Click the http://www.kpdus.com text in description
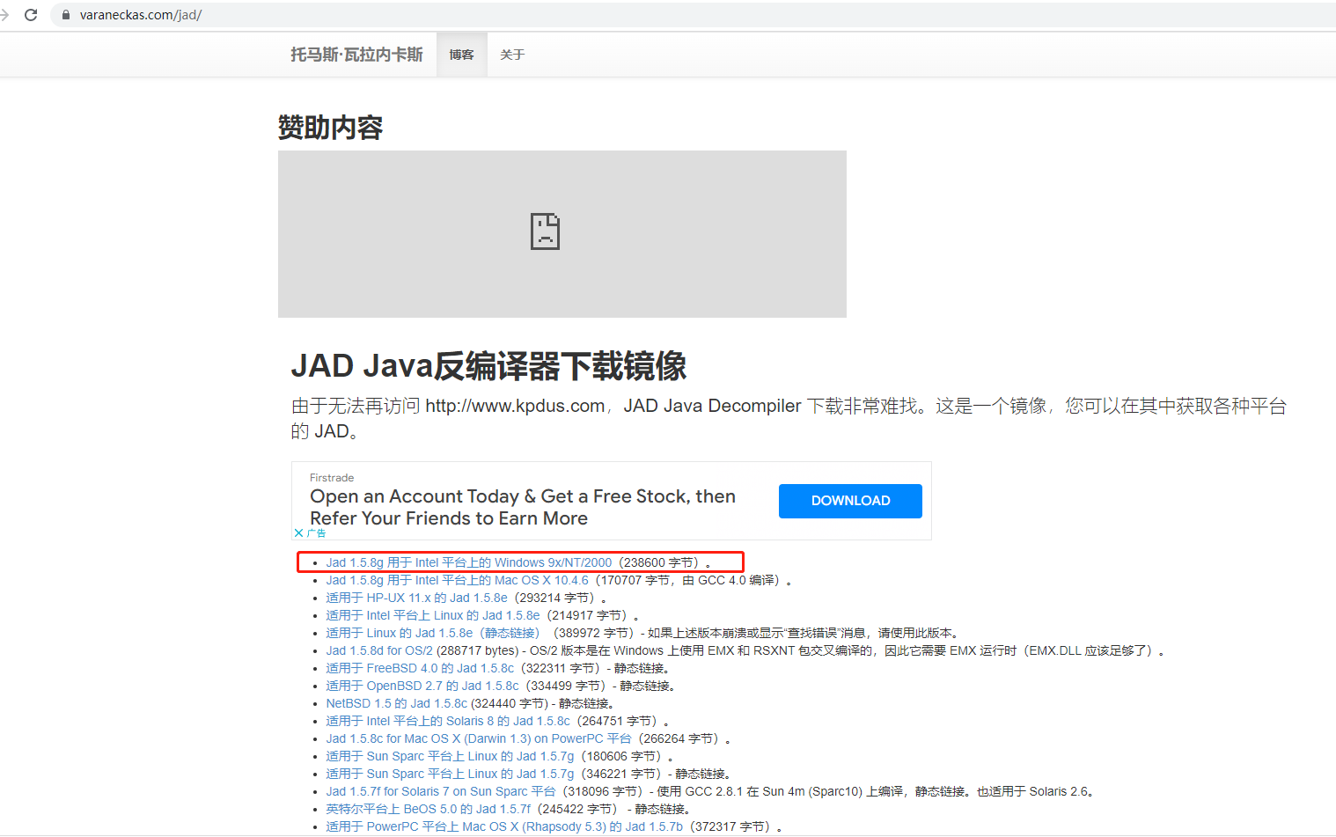Image resolution: width=1336 pixels, height=837 pixels. pyautogui.click(x=515, y=406)
